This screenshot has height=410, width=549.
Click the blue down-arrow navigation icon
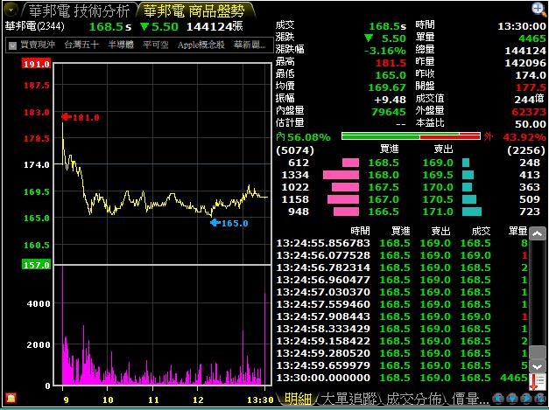click(511, 399)
